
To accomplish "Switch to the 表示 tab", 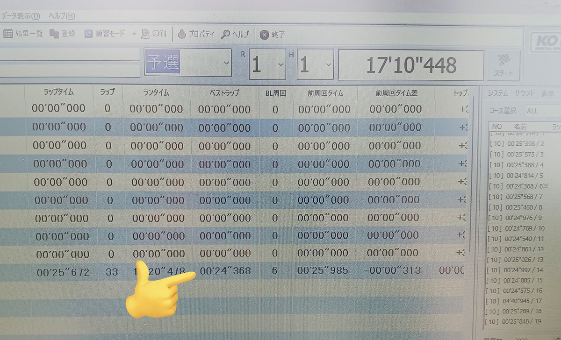I will [x=548, y=92].
